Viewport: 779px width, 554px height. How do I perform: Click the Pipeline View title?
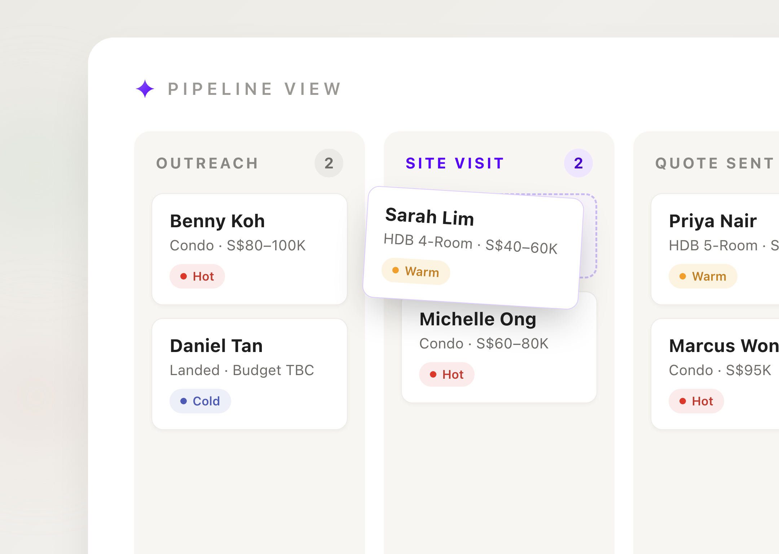pos(255,89)
